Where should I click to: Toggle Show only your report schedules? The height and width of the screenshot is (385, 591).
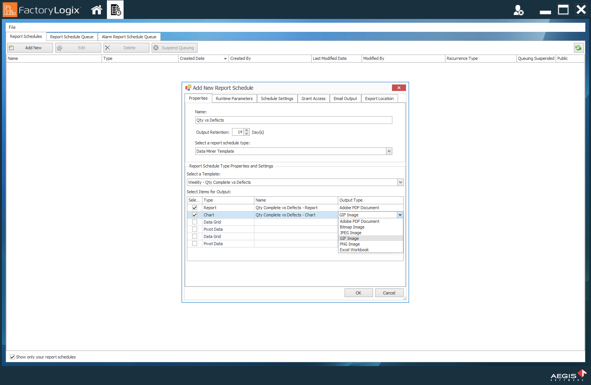tap(12, 357)
